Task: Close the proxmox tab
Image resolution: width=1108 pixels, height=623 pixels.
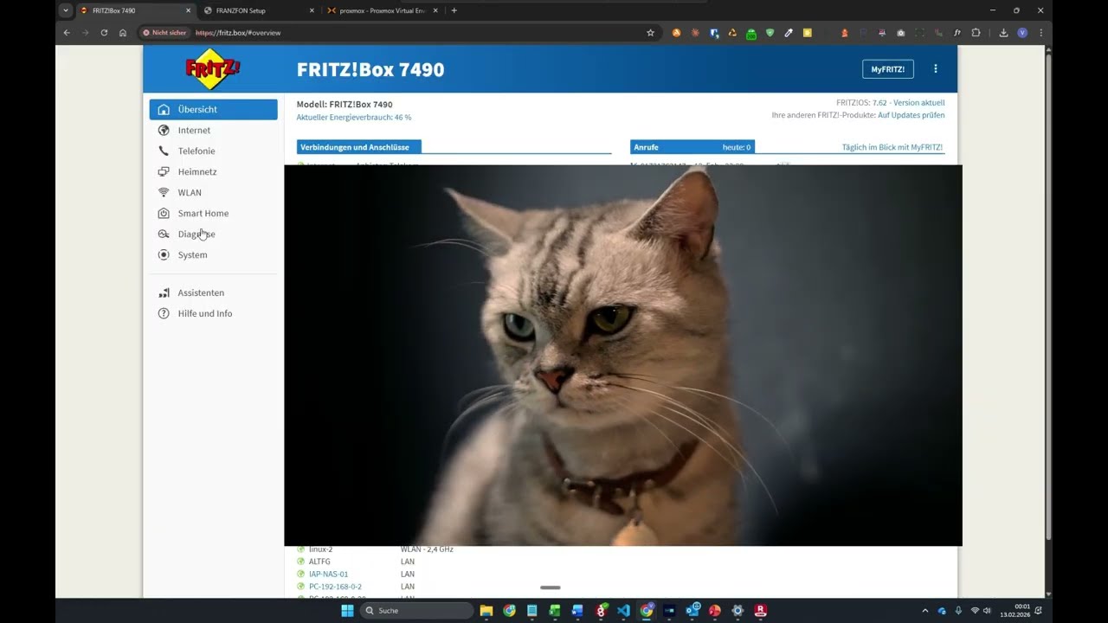Action: [x=435, y=10]
